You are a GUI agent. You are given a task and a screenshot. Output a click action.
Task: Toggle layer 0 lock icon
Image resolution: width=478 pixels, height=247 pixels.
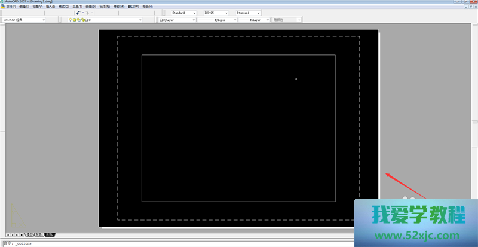click(x=82, y=20)
